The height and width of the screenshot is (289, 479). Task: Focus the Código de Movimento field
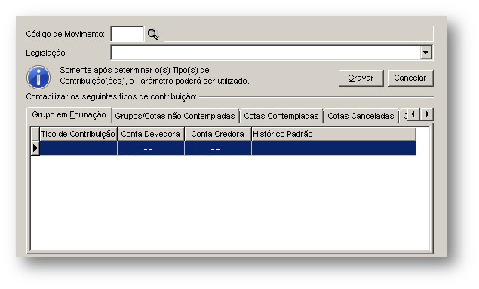coord(127,34)
